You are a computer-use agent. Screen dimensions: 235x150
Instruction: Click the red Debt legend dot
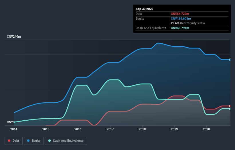(x=9, y=141)
